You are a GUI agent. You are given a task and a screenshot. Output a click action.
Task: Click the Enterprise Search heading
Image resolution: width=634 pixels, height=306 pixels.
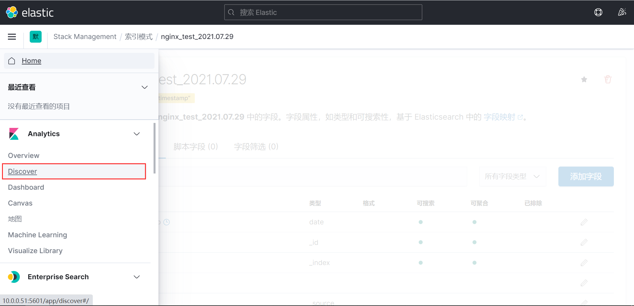click(x=58, y=277)
